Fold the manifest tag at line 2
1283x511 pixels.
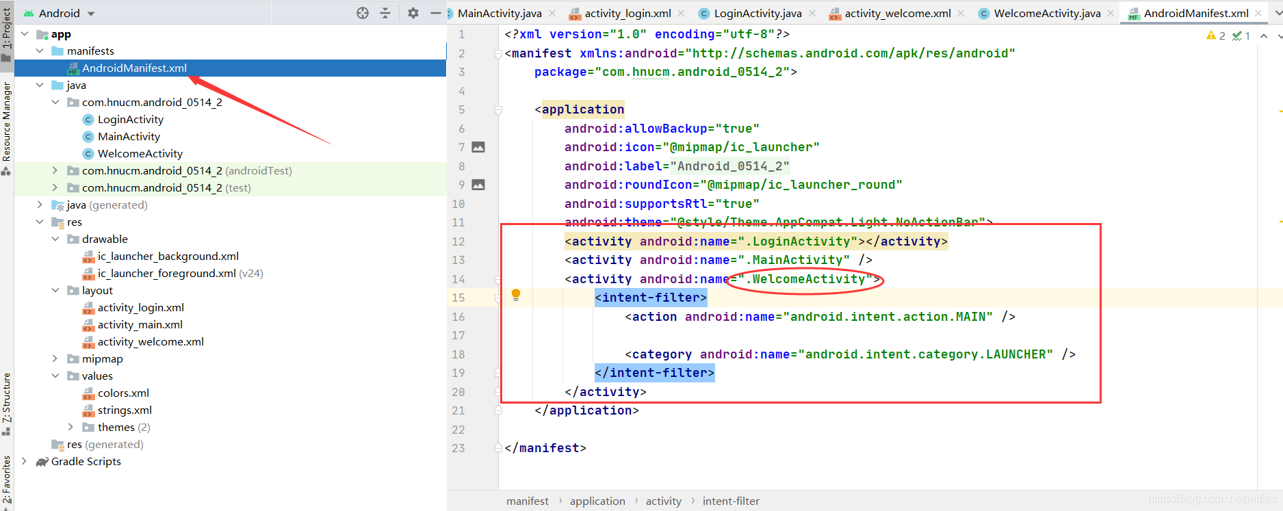point(498,53)
